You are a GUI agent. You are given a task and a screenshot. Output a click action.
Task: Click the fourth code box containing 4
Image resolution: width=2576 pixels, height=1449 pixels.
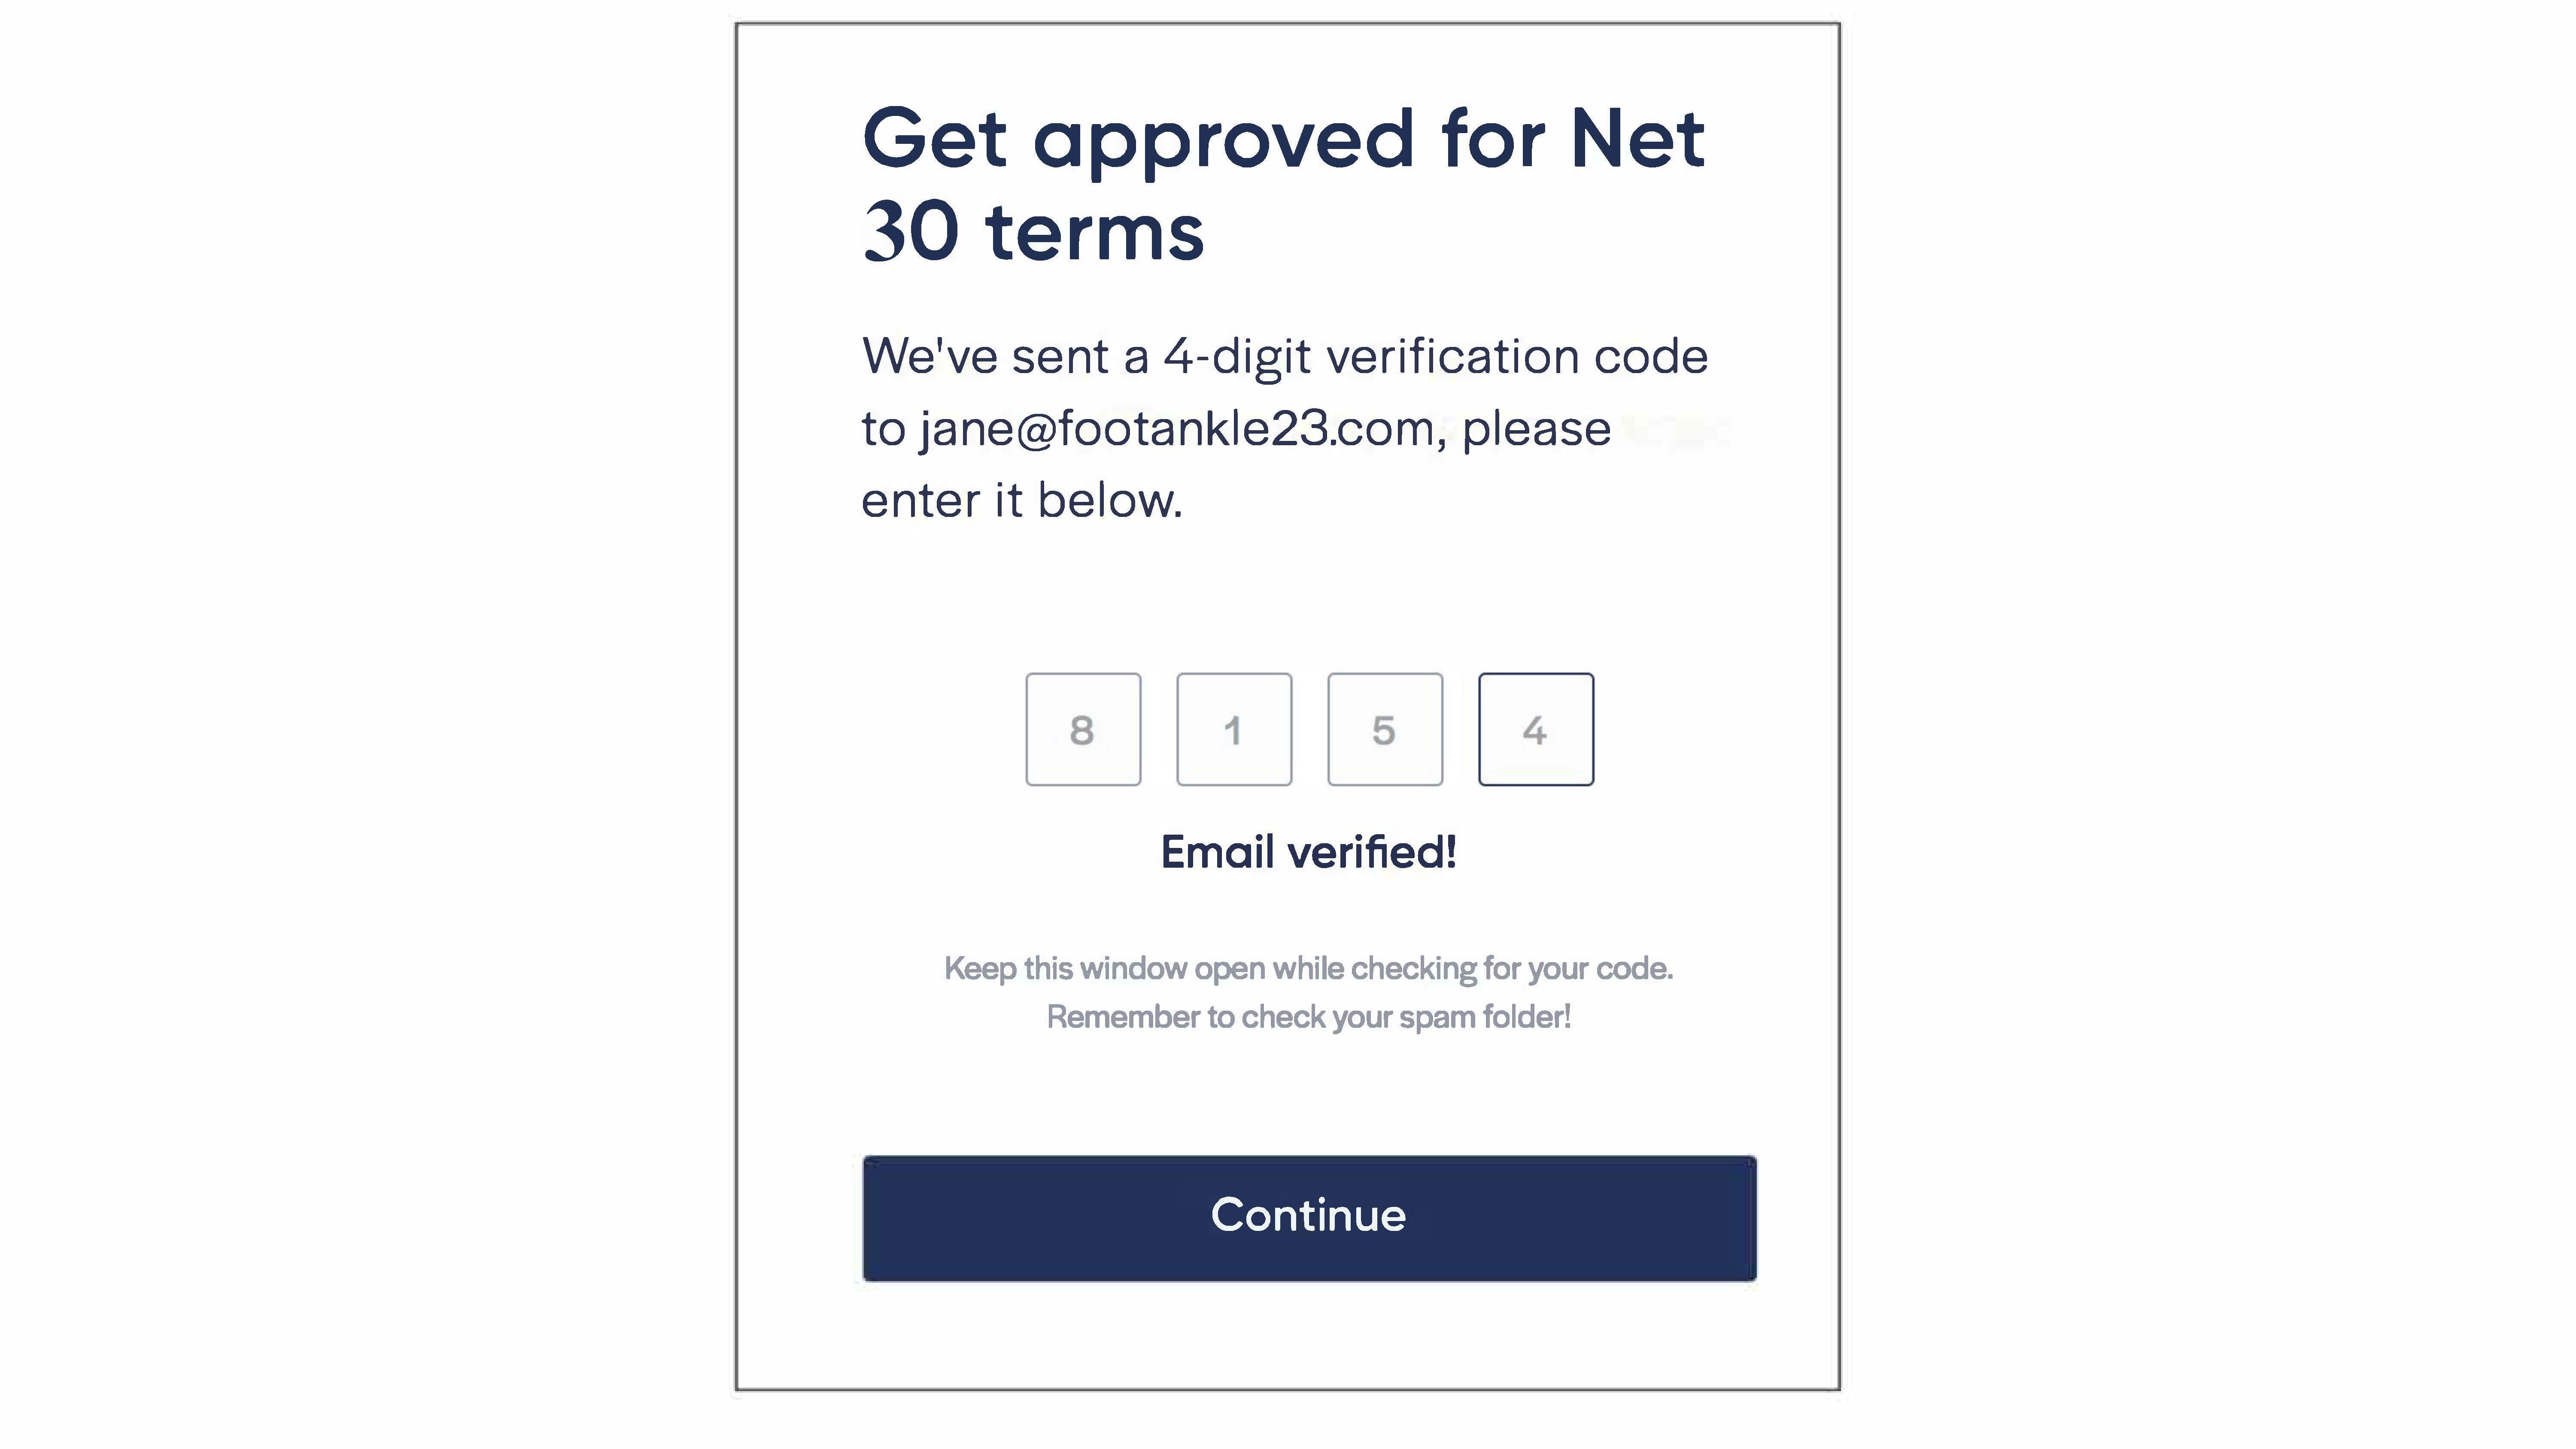pyautogui.click(x=1536, y=729)
